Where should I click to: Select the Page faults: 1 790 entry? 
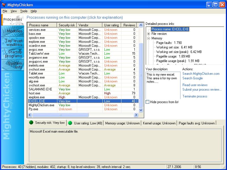click(x=169, y=43)
